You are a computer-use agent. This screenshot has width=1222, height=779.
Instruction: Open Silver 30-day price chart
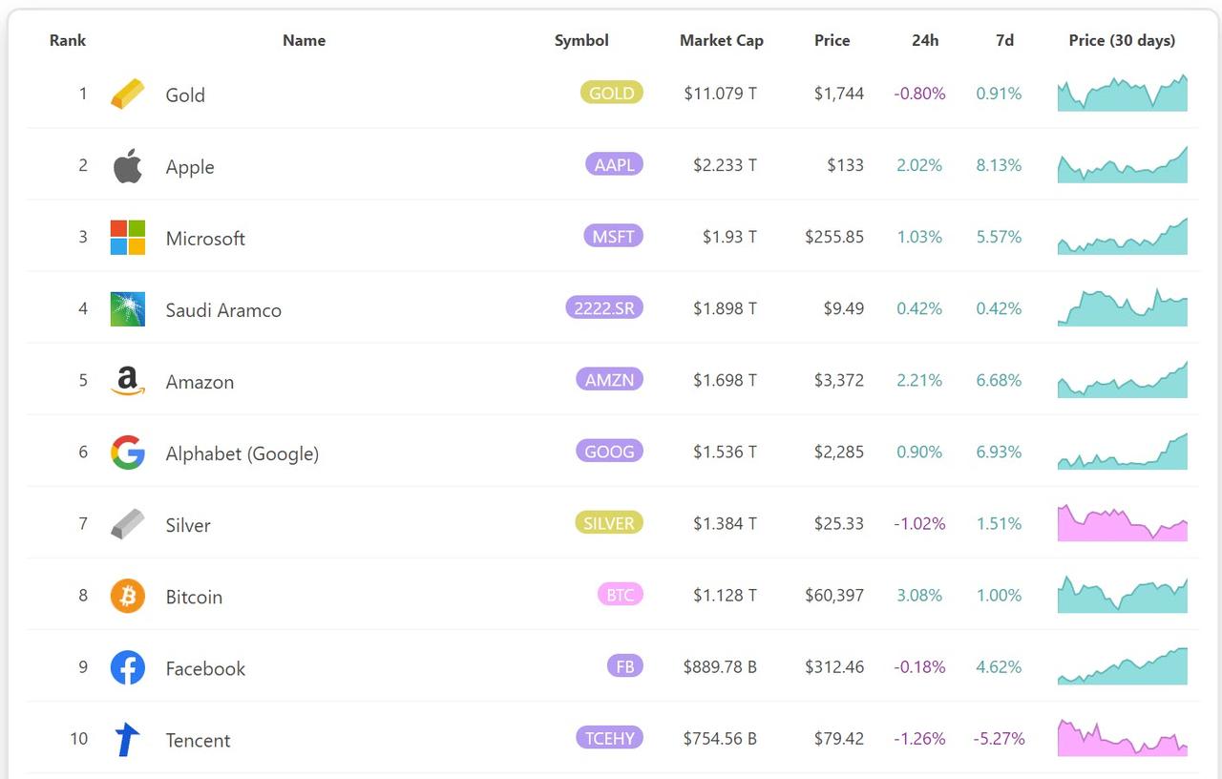point(1122,523)
